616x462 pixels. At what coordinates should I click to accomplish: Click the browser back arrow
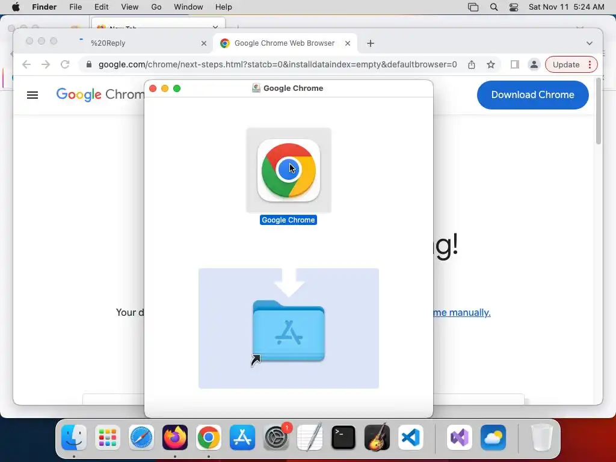click(x=26, y=64)
